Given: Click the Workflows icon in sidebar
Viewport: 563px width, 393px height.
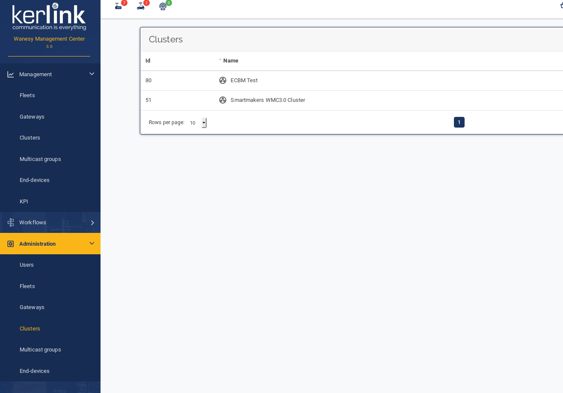Looking at the screenshot, I should (x=11, y=223).
